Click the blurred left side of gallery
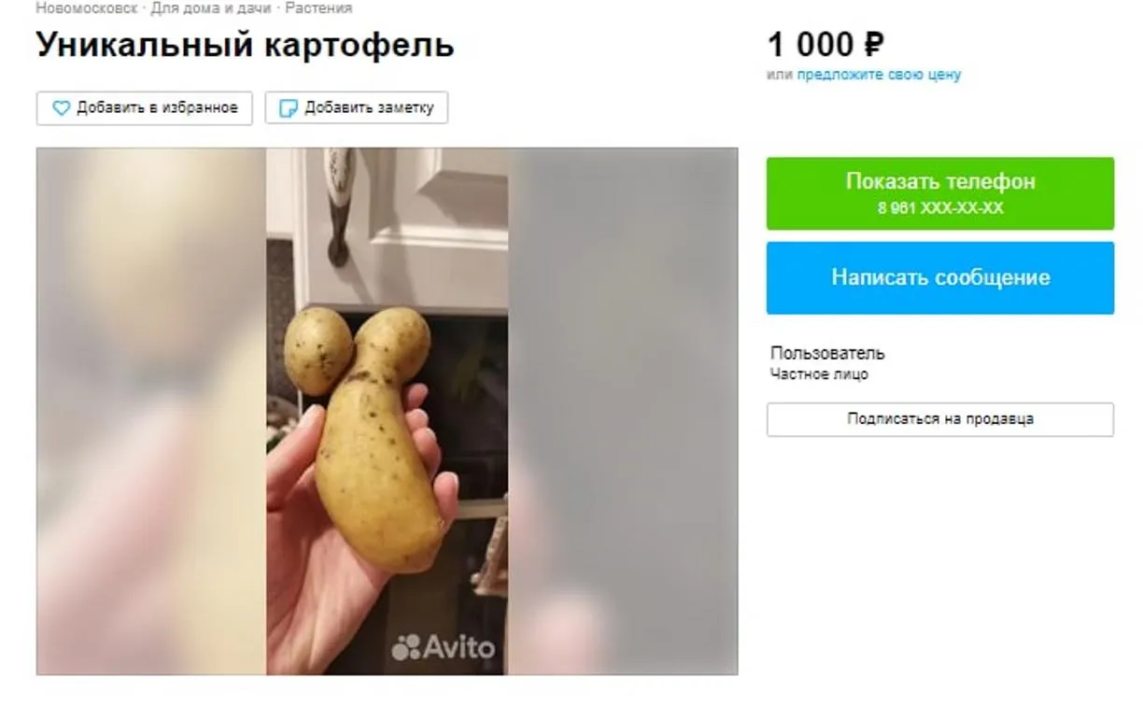This screenshot has height=706, width=1143. [151, 411]
